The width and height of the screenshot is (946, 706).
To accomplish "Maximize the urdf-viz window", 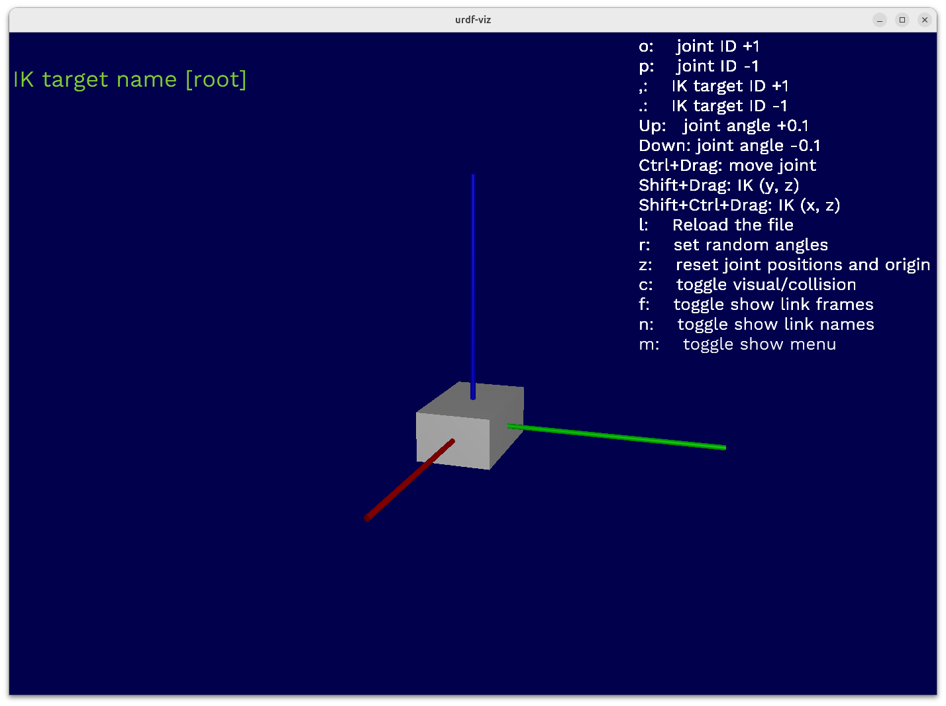I will (x=902, y=20).
